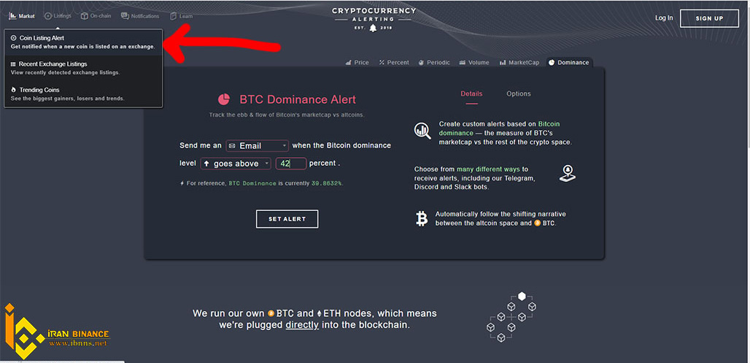This screenshot has width=750, height=363.
Task: Switch to the Periodic alert tab
Action: (x=434, y=62)
